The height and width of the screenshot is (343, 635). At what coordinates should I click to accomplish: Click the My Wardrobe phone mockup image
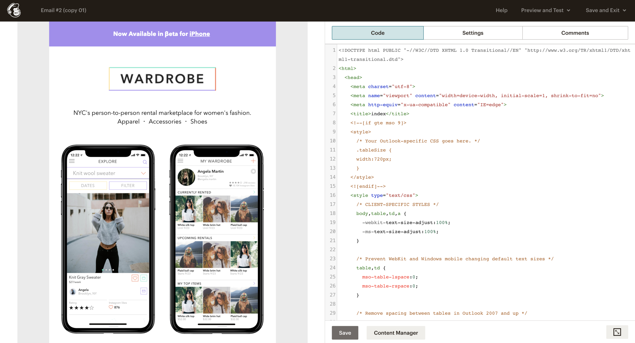[216, 239]
